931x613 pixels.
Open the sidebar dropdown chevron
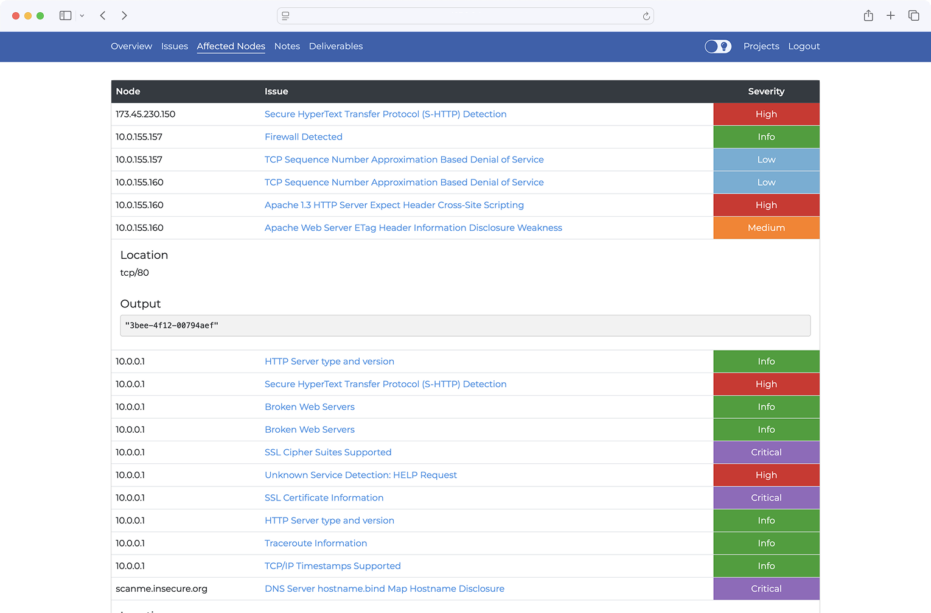tap(82, 15)
